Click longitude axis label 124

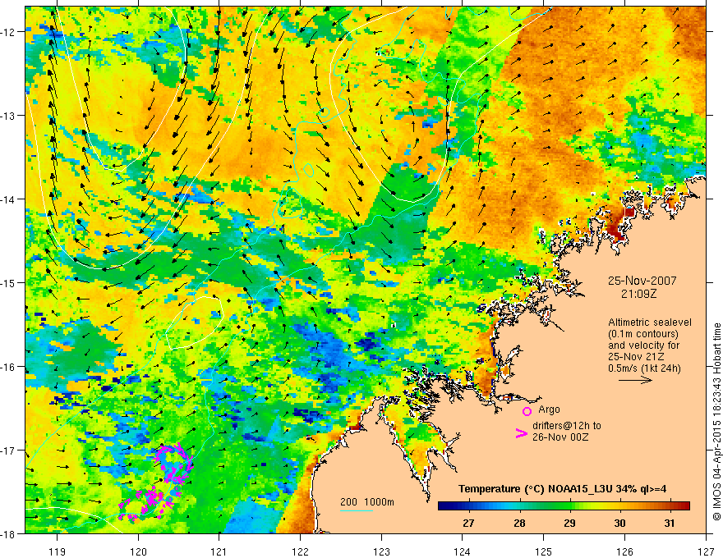(x=463, y=551)
